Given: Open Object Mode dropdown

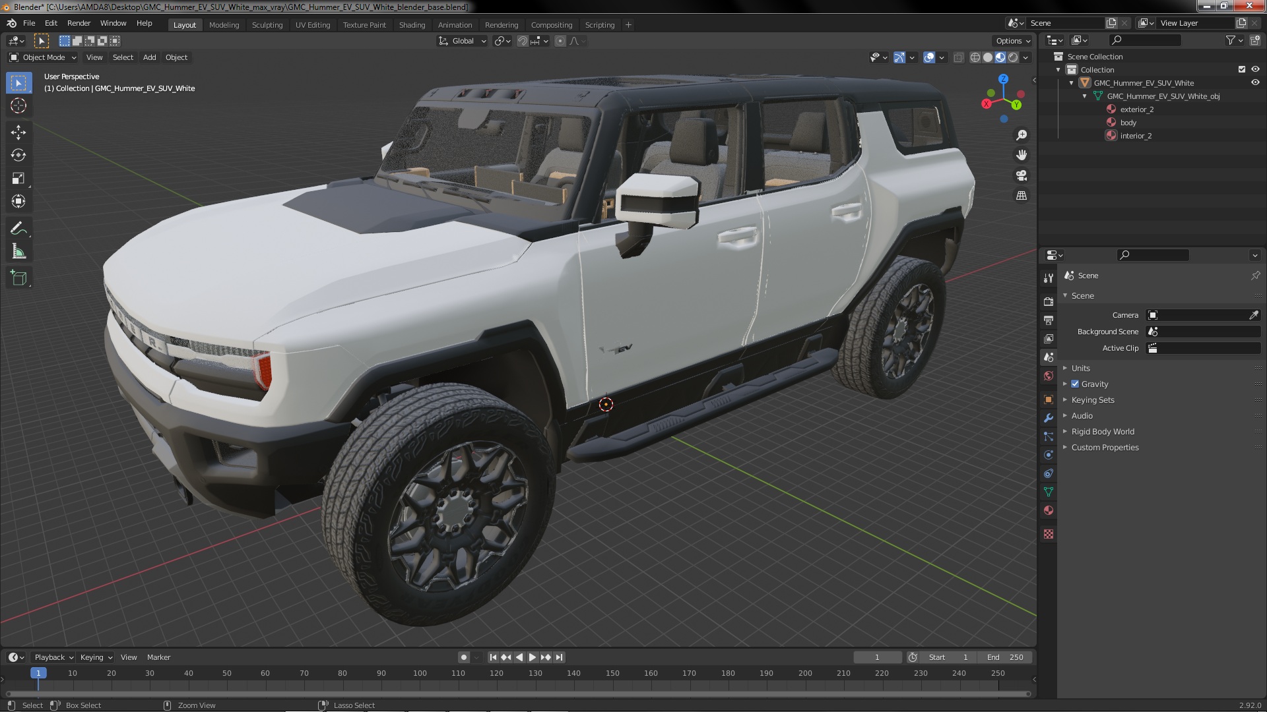Looking at the screenshot, I should 43,57.
